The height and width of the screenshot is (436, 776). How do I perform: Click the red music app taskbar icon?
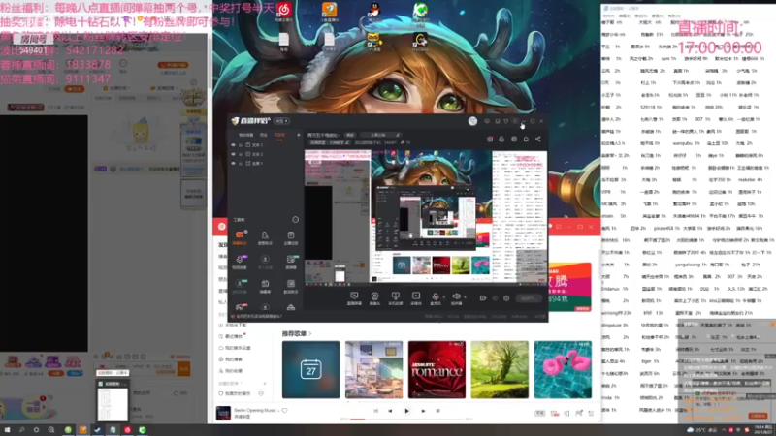point(128,430)
